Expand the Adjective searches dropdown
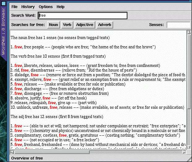 pos(84,25)
